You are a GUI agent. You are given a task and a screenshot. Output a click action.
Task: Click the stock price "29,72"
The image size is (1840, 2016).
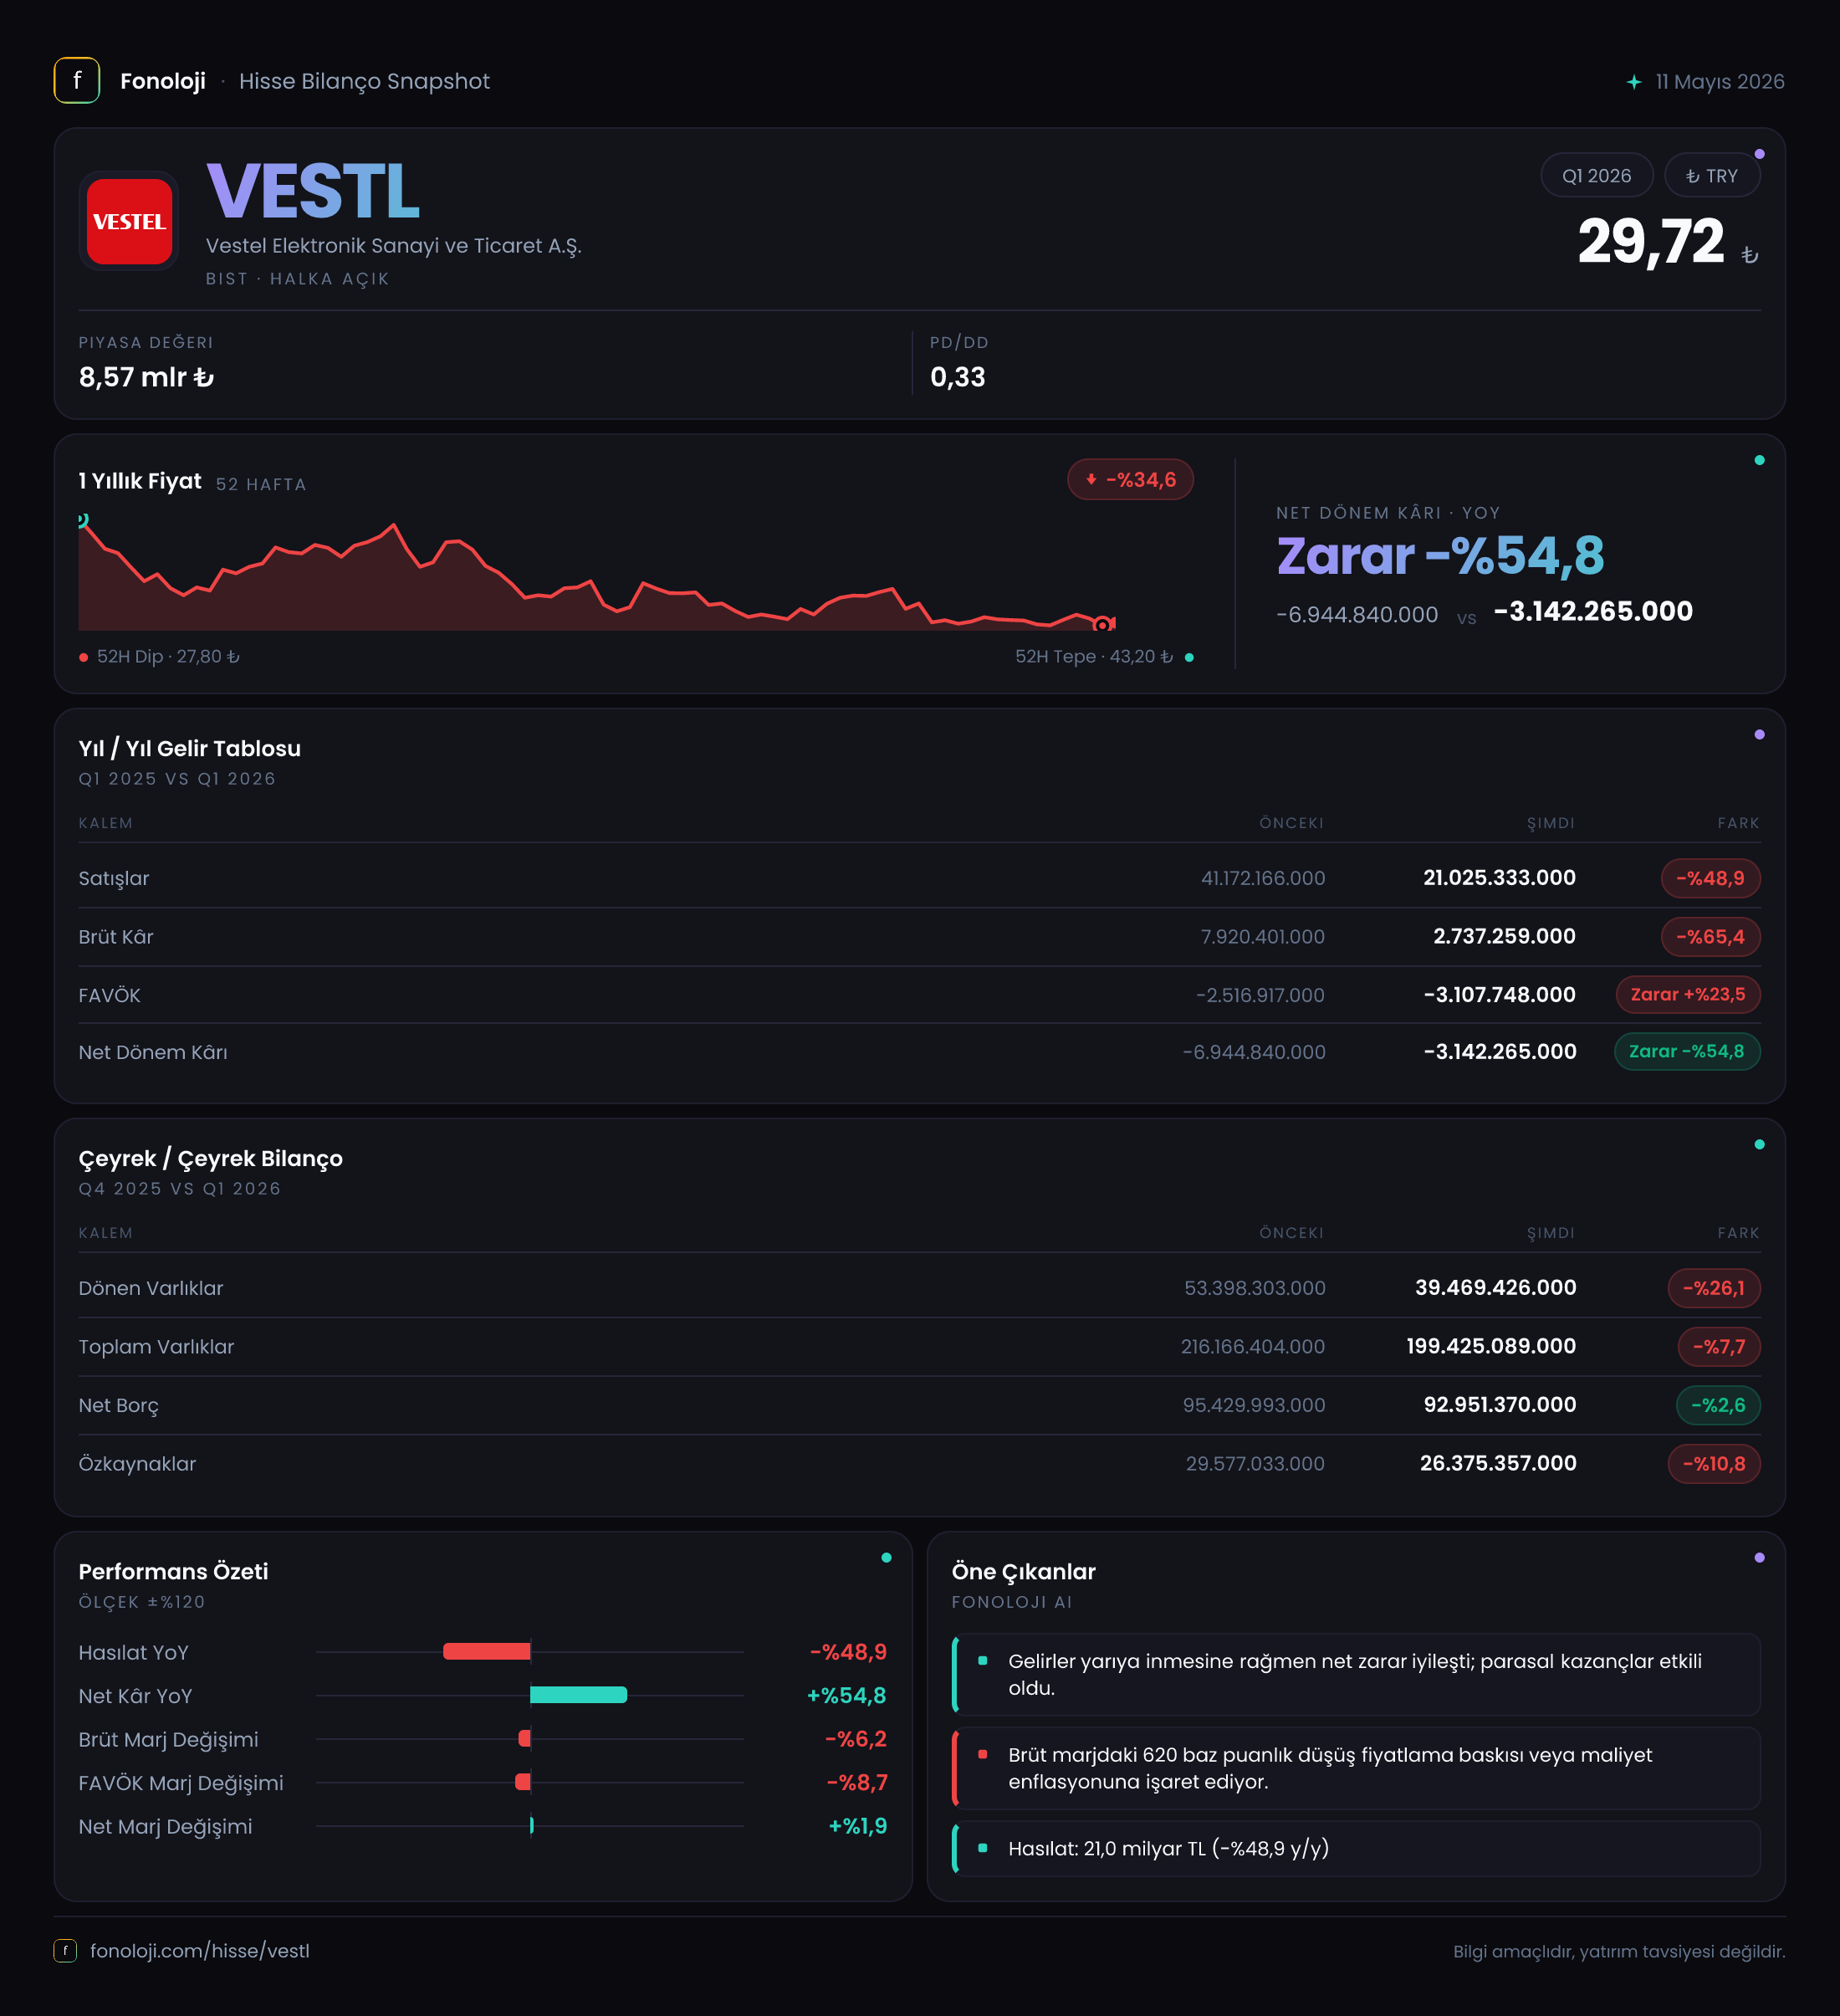tap(1651, 242)
